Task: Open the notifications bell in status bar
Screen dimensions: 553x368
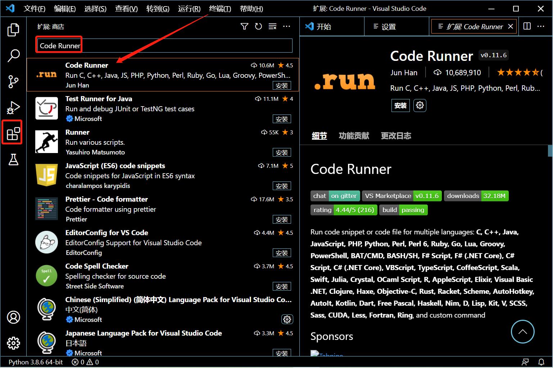Action: tap(541, 362)
